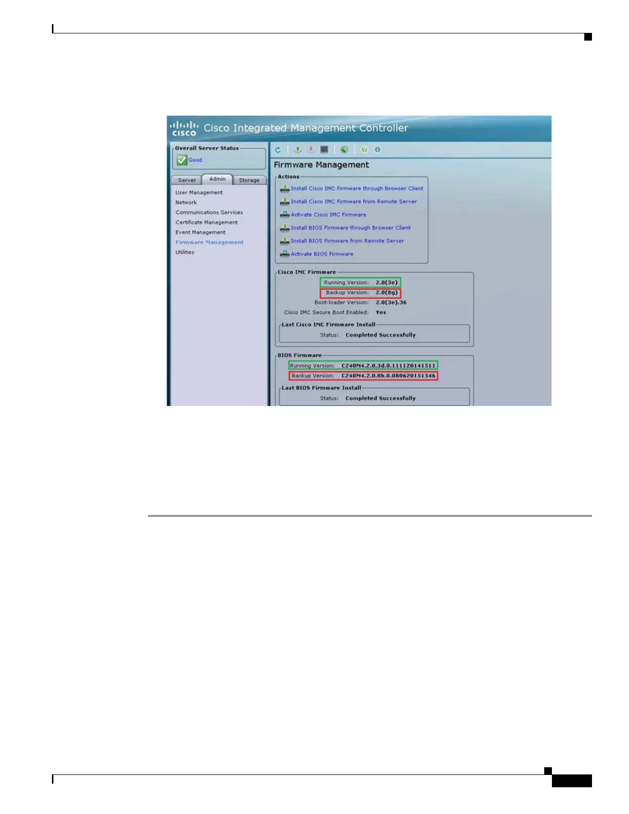Open the Storage tab
The width and height of the screenshot is (629, 814).
(x=249, y=180)
